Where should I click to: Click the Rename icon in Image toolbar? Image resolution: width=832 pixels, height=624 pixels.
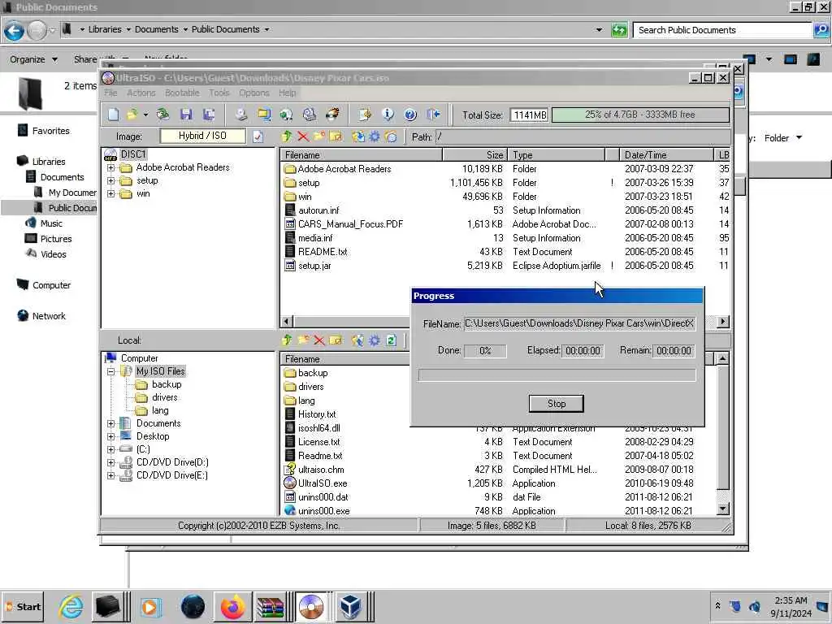pos(336,136)
